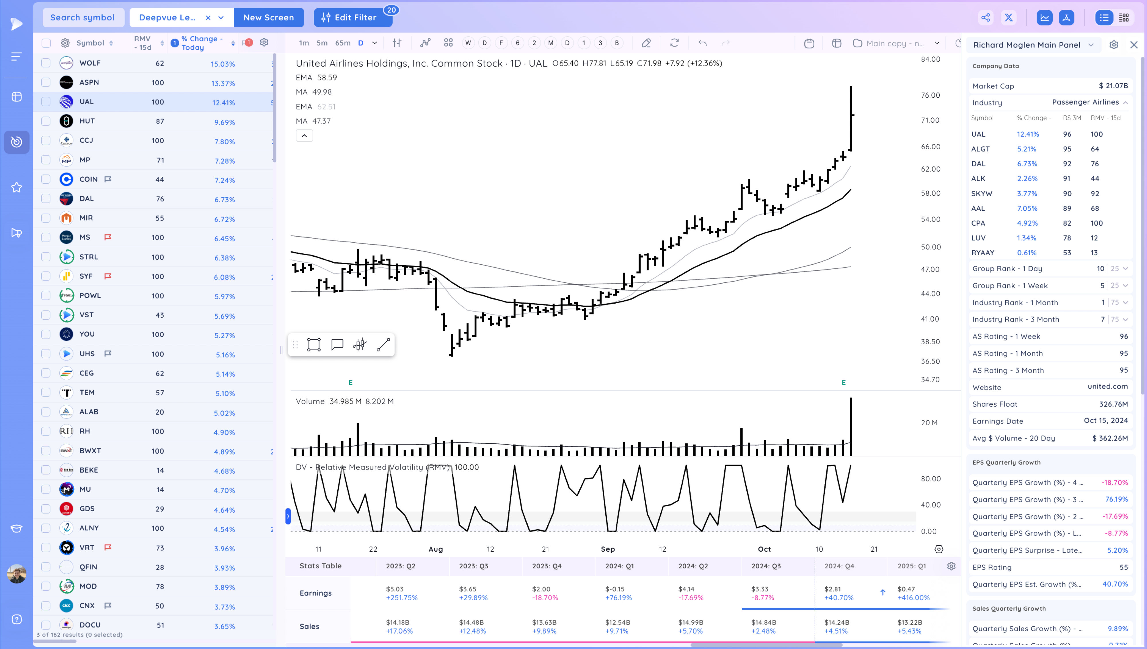Open the chart layout grid icon

tap(448, 43)
